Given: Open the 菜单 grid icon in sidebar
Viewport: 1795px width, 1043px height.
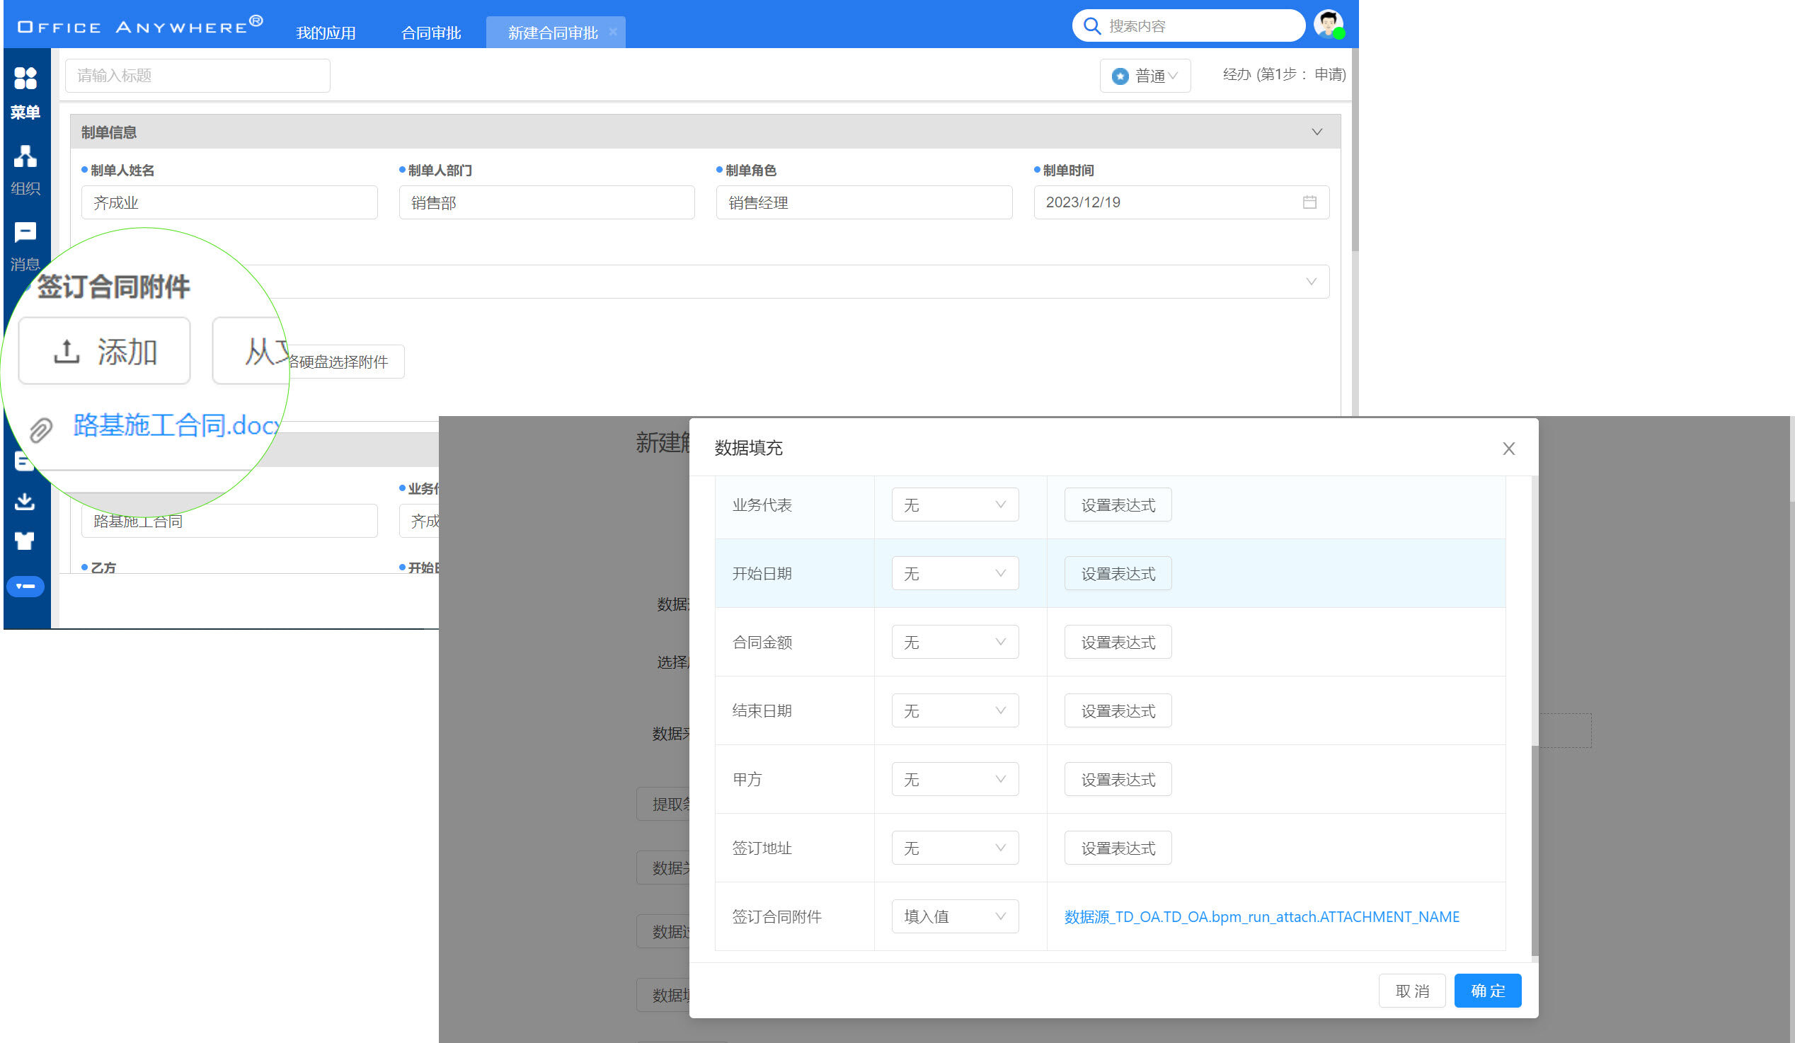Looking at the screenshot, I should click(25, 79).
